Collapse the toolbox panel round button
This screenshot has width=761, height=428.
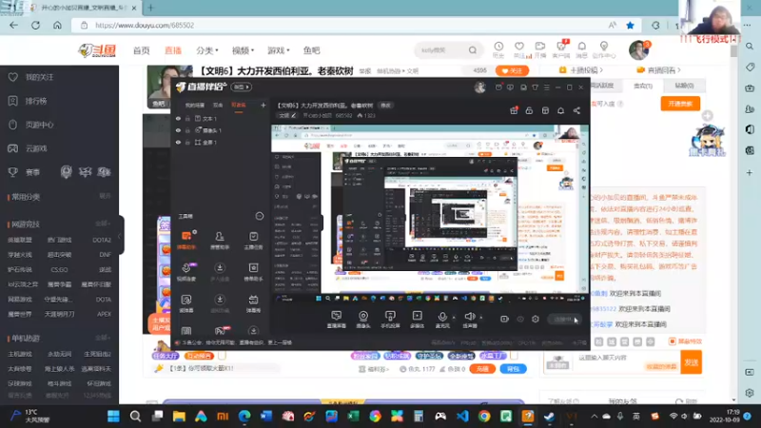[x=260, y=216]
